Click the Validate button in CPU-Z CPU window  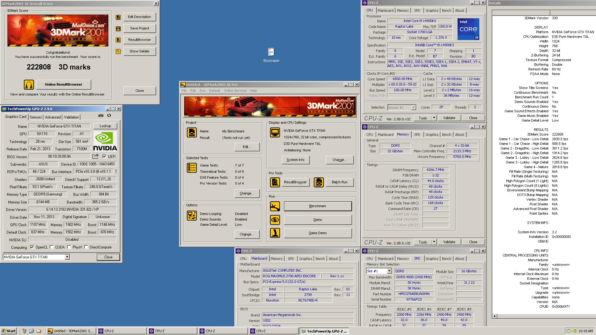tap(449, 118)
